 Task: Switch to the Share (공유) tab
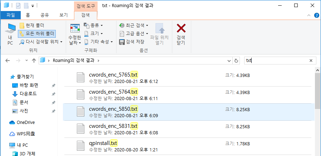[x=45, y=15]
